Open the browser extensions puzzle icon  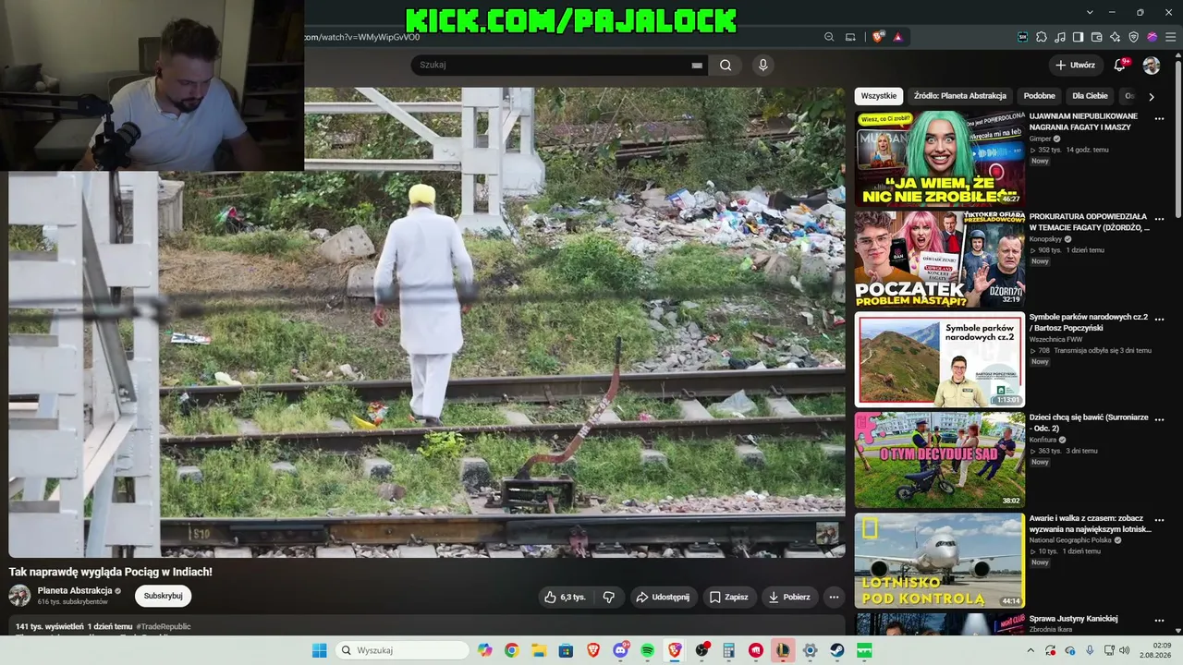pos(1042,37)
